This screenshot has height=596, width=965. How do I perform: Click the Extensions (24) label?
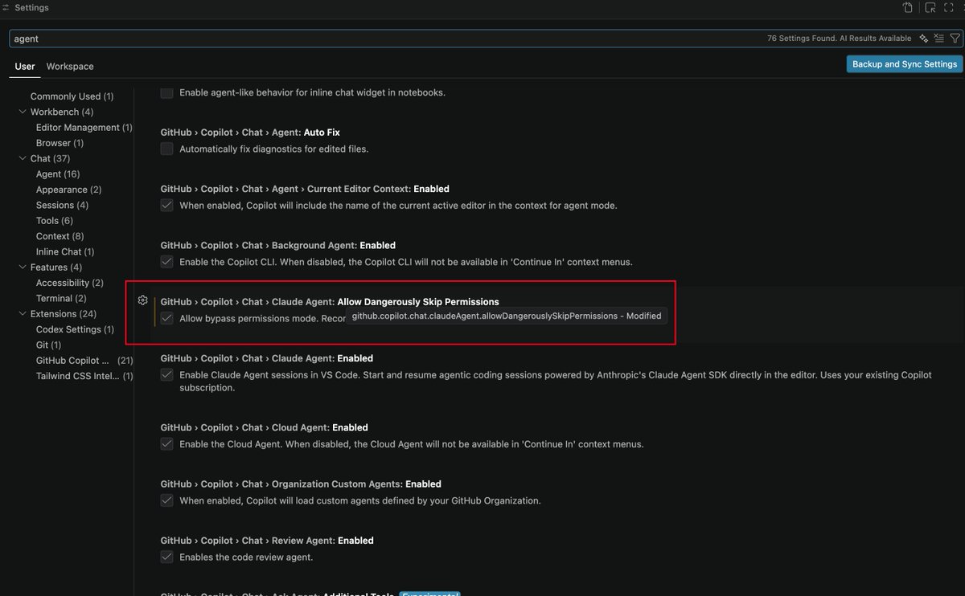pos(64,313)
